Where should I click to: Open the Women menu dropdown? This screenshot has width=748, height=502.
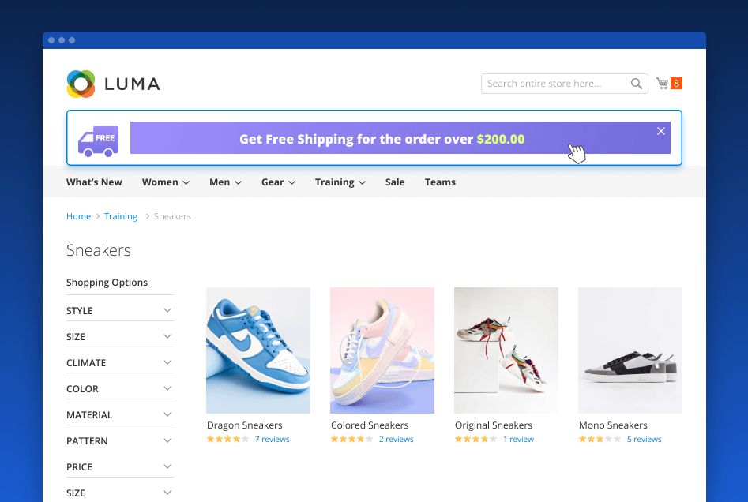pos(165,182)
